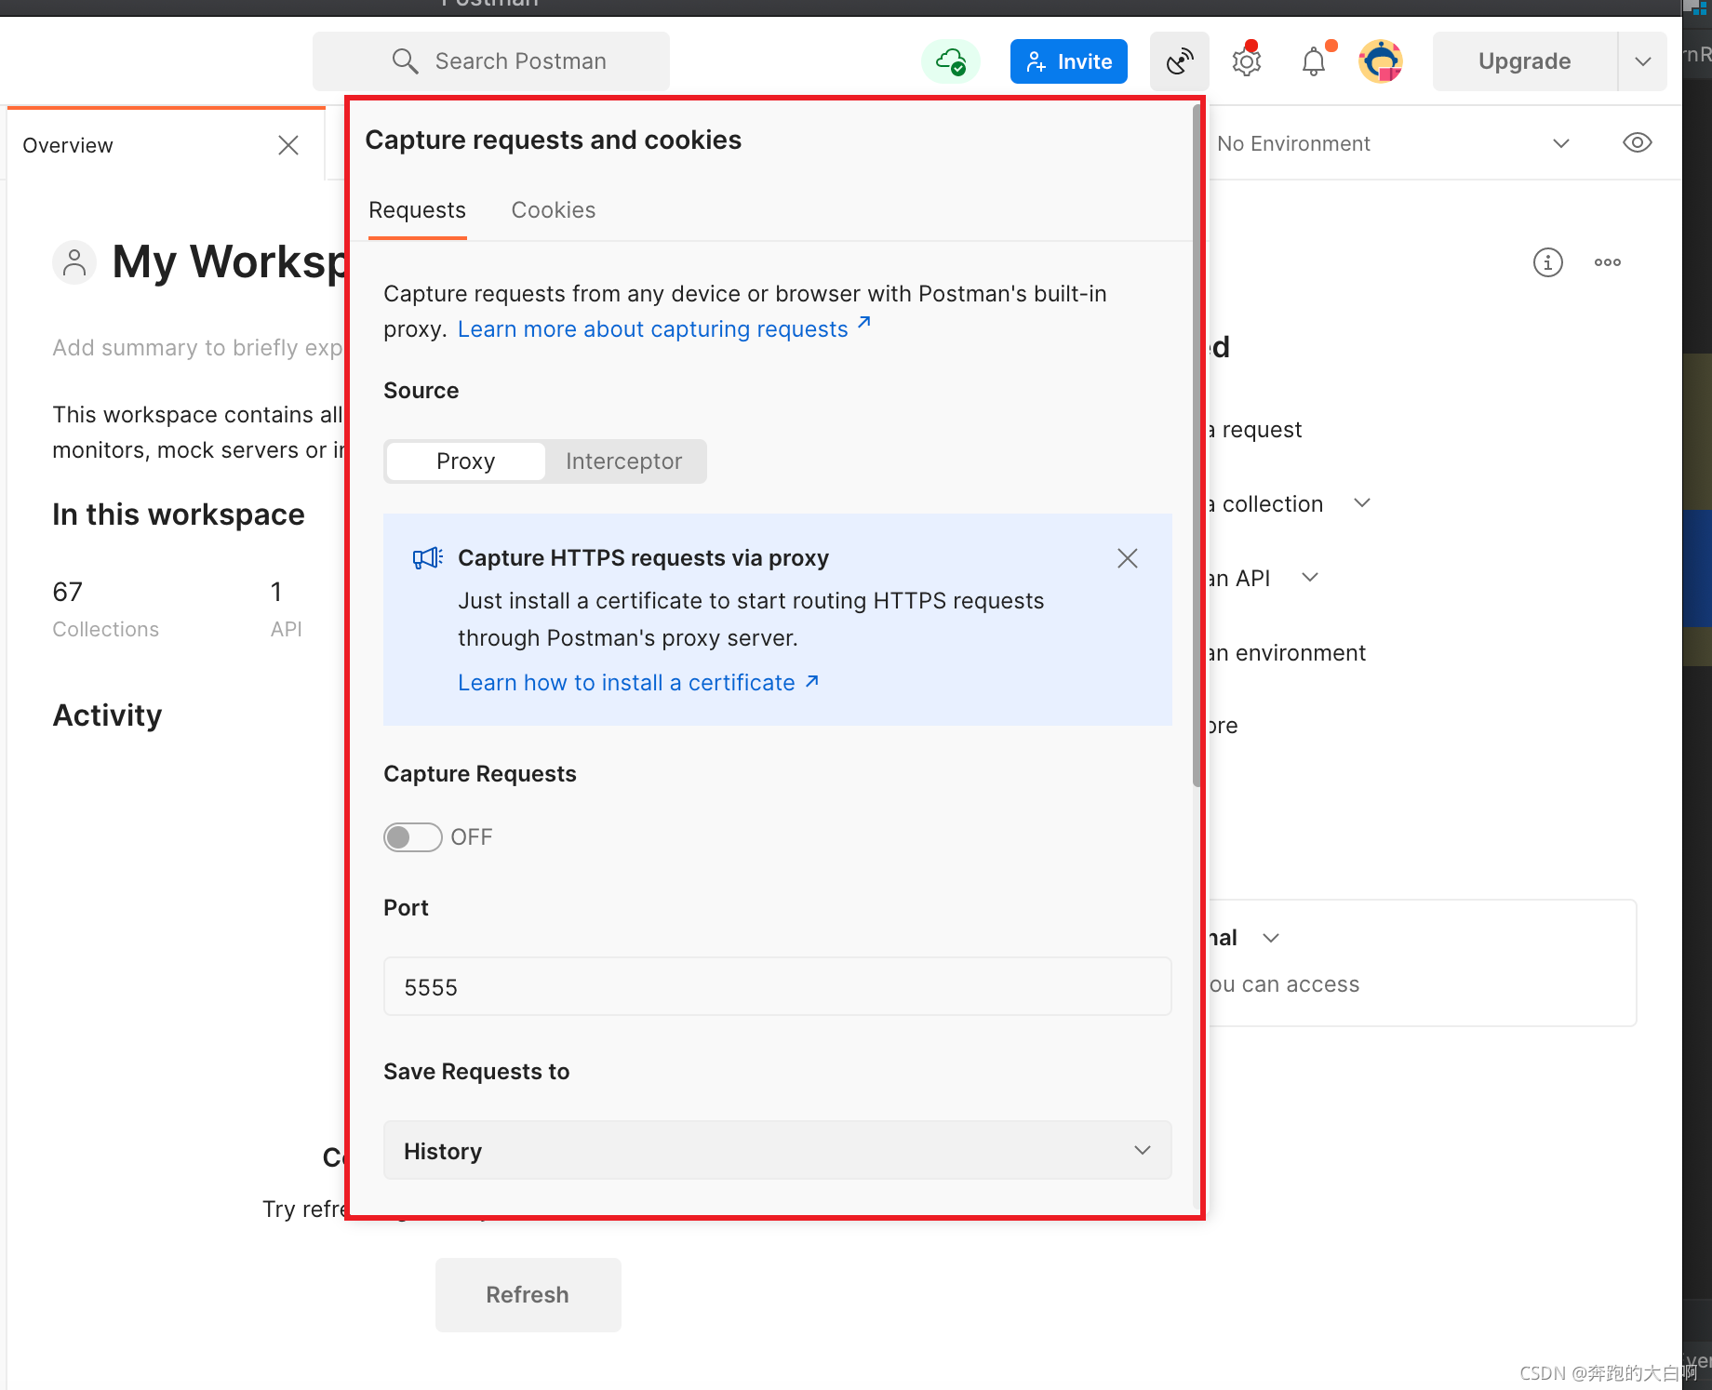This screenshot has width=1712, height=1390.
Task: Expand the Upgrade arrow dropdown
Action: 1642,61
